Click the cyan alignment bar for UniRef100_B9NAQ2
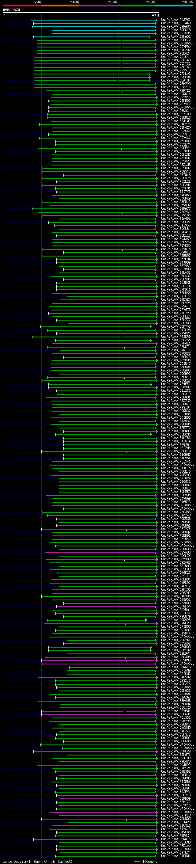This screenshot has height=864, width=196. tap(92, 37)
